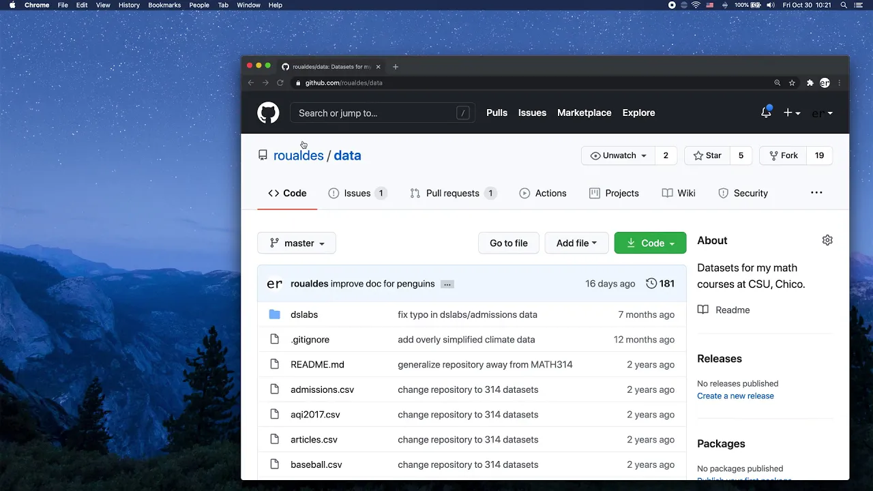Bookmark the page with the star icon
This screenshot has width=873, height=491.
pos(792,83)
